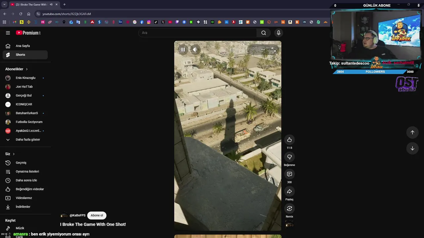The image size is (424, 238).
Task: Open the Kick bookmark icon
Action: [191, 22]
